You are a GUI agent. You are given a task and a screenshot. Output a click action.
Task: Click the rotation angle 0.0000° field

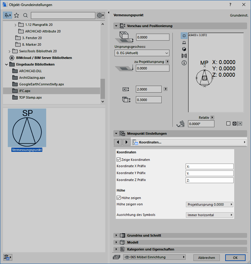pos(201,124)
